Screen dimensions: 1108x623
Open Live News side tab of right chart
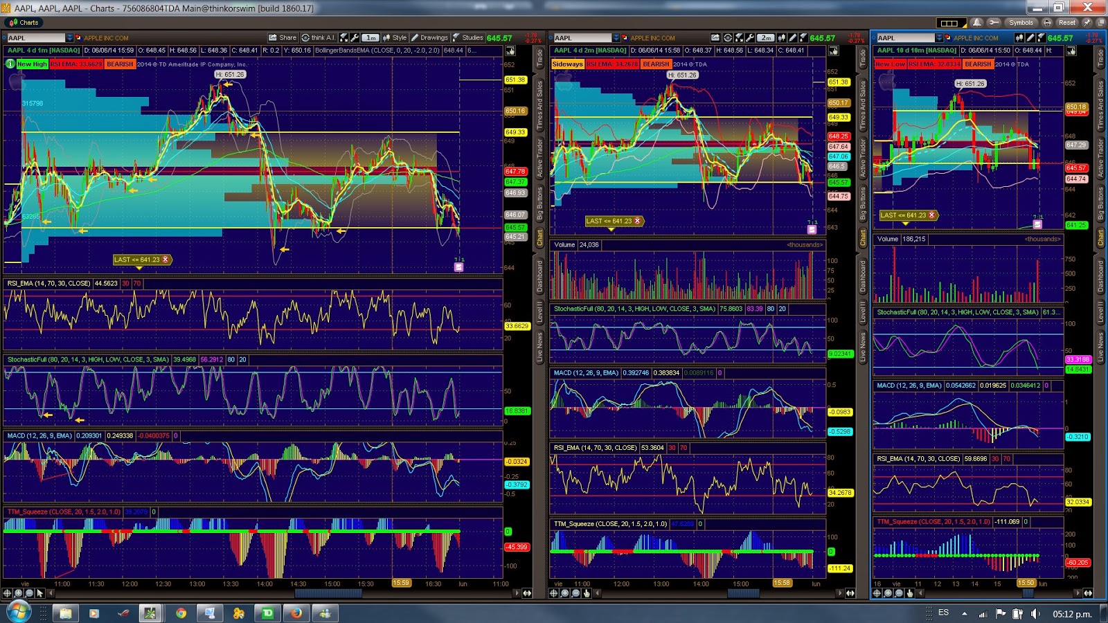point(1100,347)
